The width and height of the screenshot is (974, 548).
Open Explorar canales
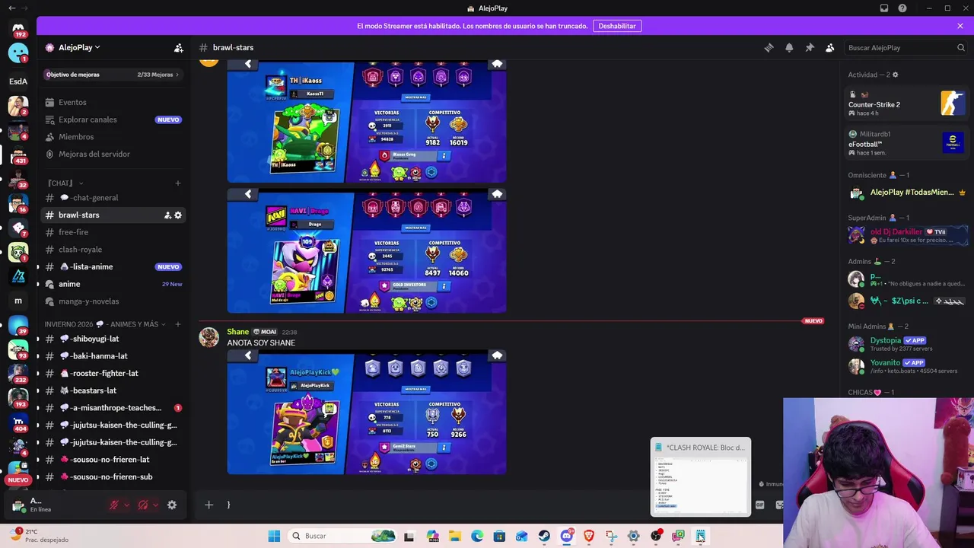[x=113, y=119]
